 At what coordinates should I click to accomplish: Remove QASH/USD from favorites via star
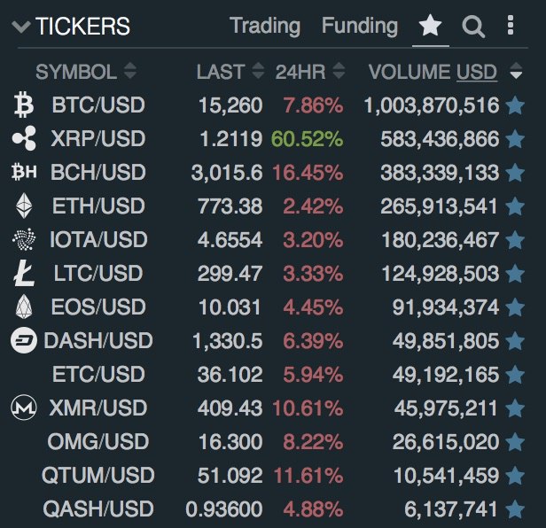point(515,509)
